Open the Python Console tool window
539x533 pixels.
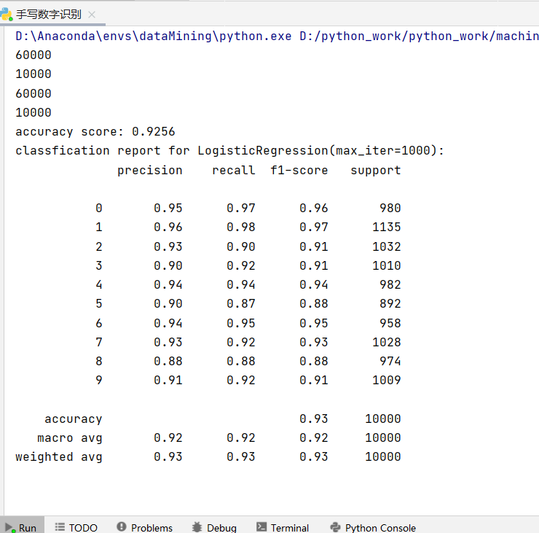click(373, 527)
